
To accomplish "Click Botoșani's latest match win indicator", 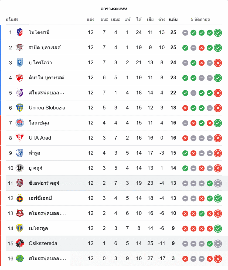I will point(218,33).
